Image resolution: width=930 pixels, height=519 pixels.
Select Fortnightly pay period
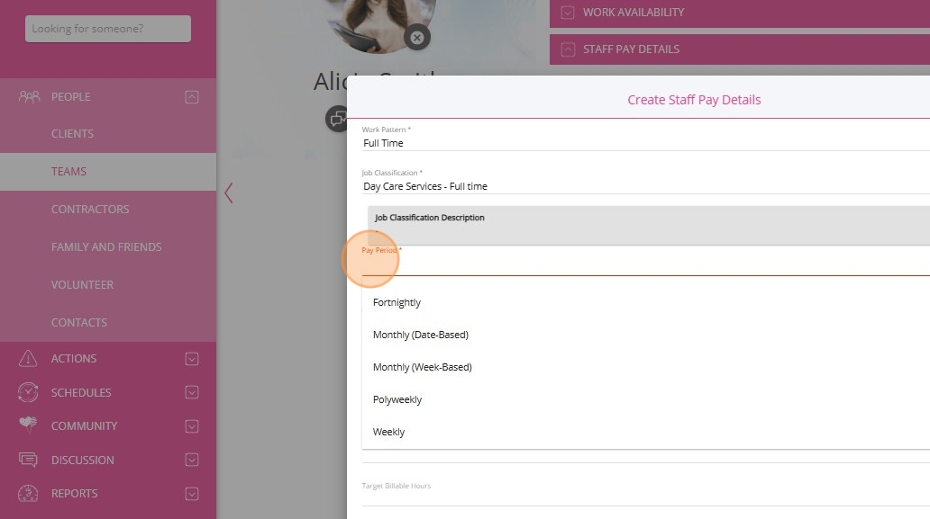[645, 302]
